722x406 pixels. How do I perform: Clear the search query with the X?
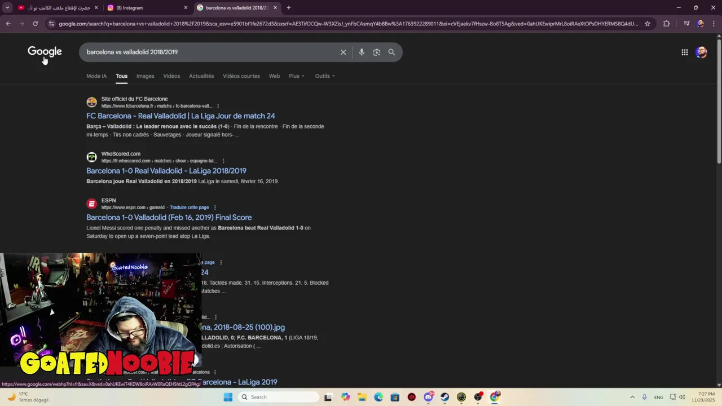[343, 52]
